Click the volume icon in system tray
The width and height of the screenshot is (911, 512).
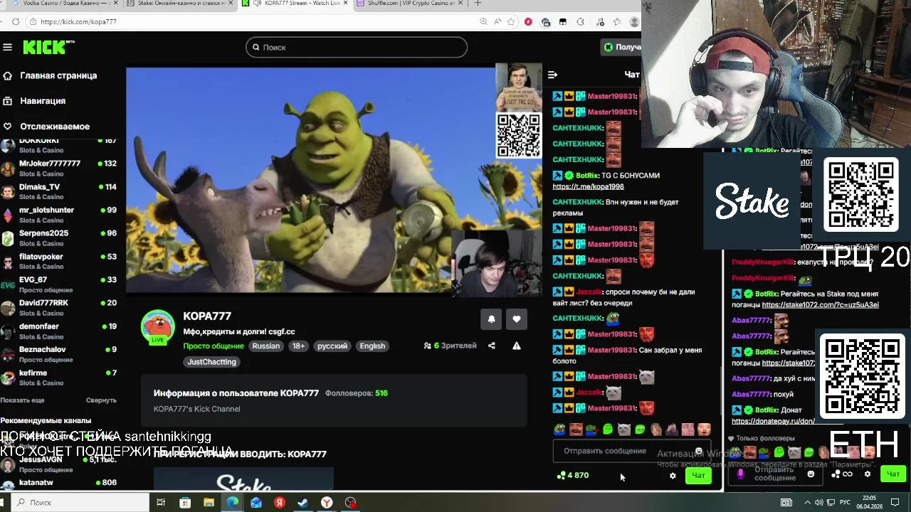[x=820, y=502]
